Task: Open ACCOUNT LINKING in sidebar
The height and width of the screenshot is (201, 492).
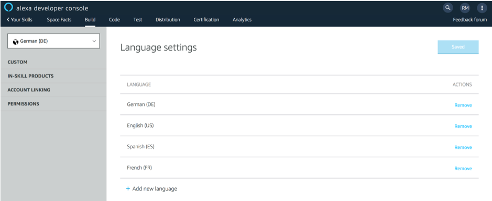Action: click(29, 90)
